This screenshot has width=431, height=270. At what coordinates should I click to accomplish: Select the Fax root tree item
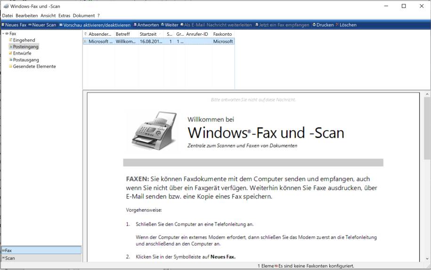[13, 33]
